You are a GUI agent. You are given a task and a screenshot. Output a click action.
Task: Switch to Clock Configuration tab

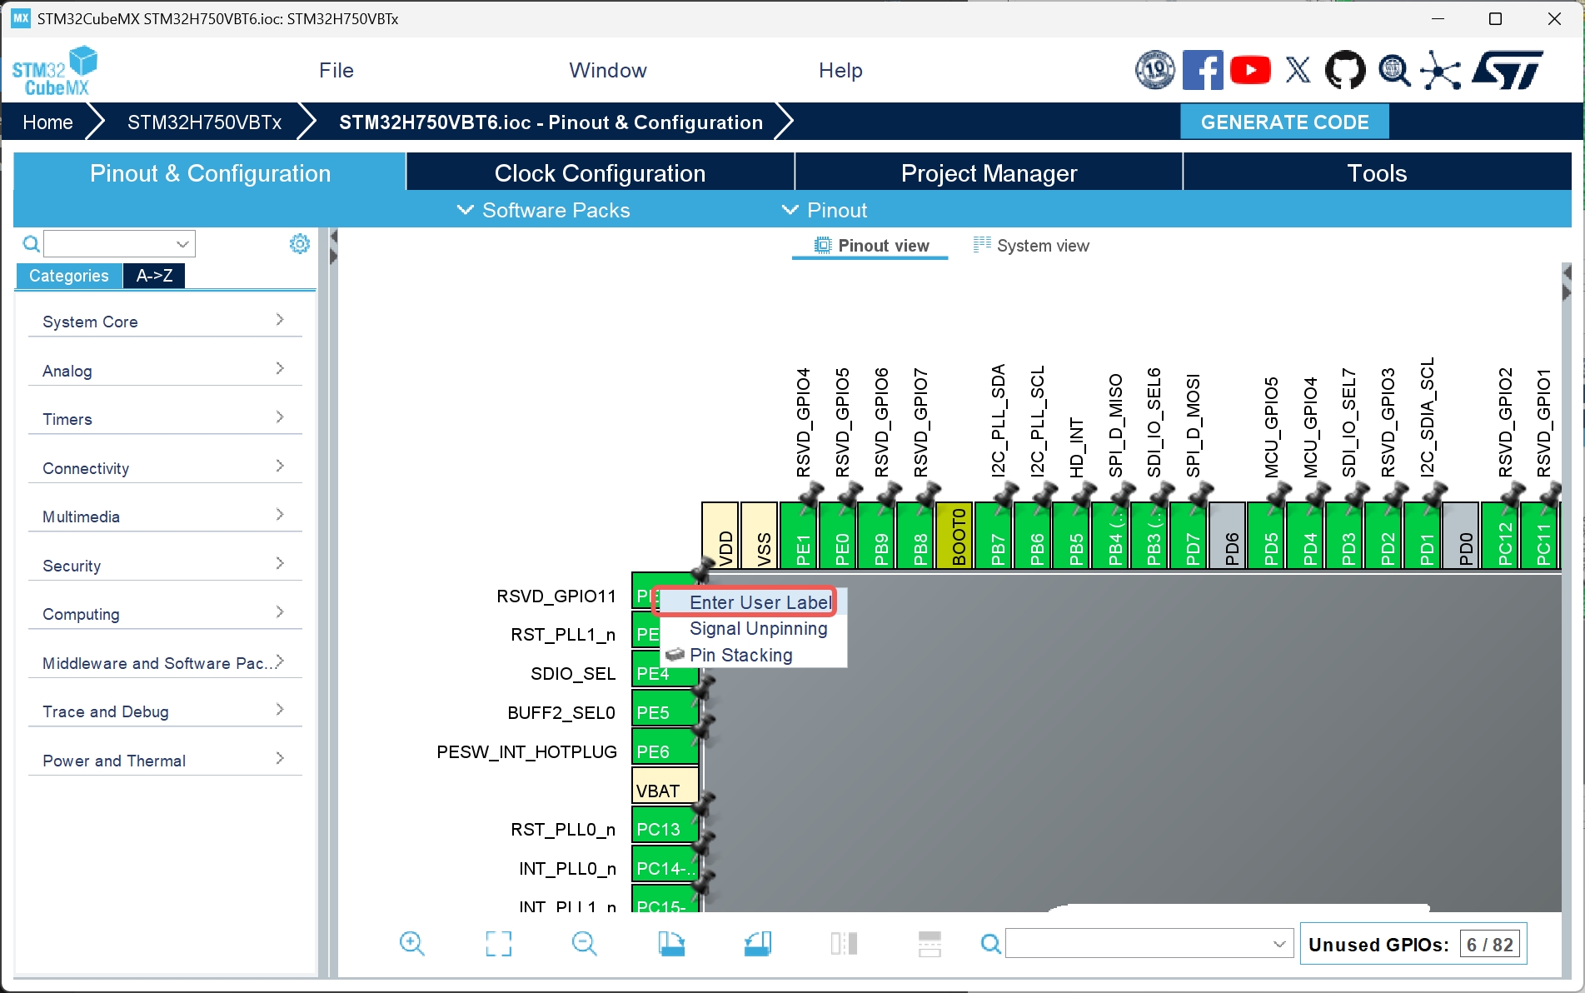point(600,172)
